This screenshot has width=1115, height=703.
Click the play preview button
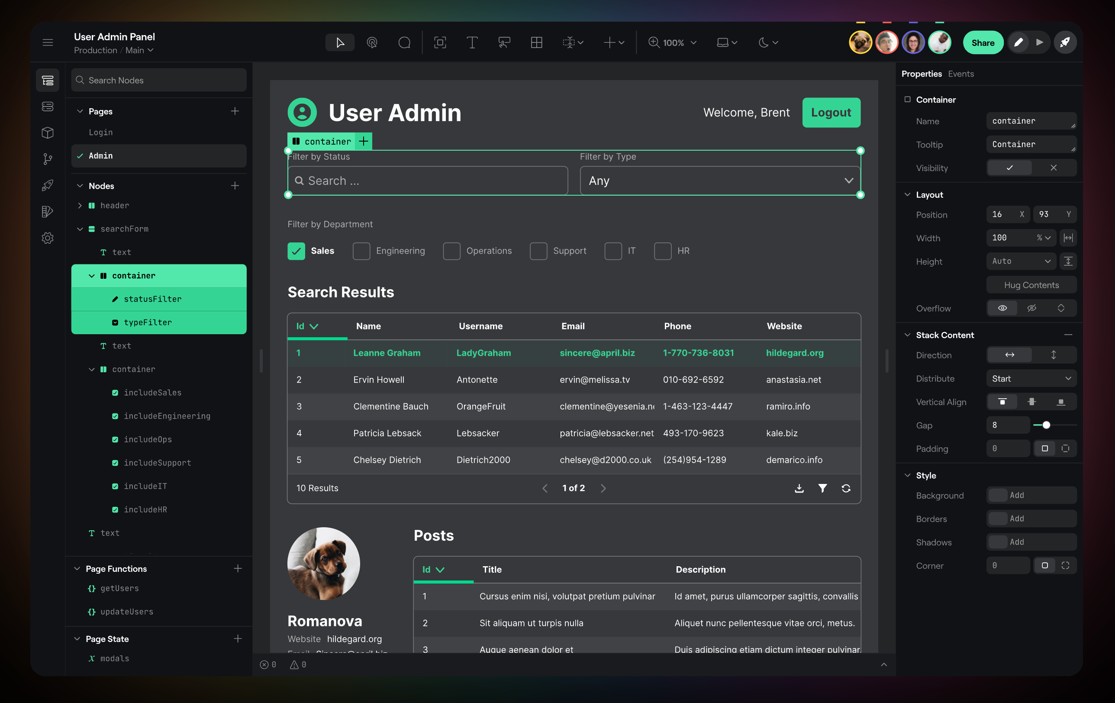(1040, 42)
